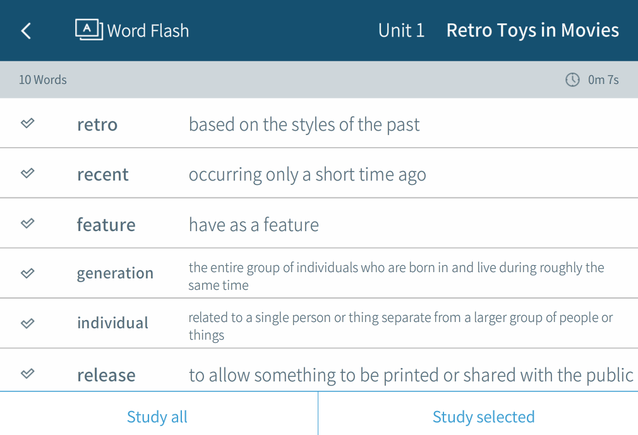This screenshot has width=638, height=435.
Task: Select the 'individual' word checkmark
Action: [28, 323]
